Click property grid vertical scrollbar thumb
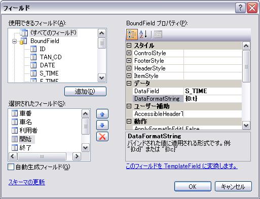260x199 pixels. point(246,66)
